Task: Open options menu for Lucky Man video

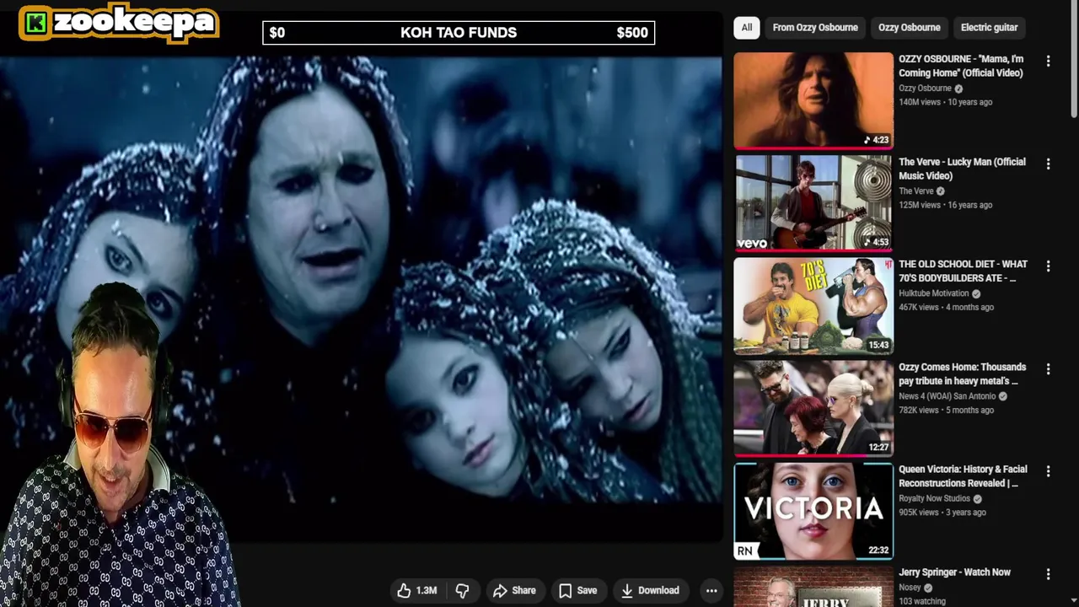Action: click(x=1048, y=164)
